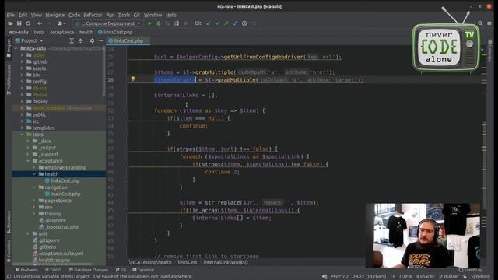Toggle the Favorites side tab
Screen dimensions: 498x280
(x=9, y=250)
